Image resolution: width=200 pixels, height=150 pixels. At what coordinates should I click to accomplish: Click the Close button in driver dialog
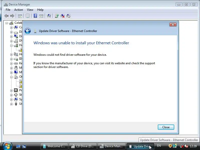click(x=166, y=127)
